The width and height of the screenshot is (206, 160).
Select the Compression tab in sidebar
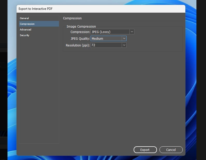click(39, 24)
